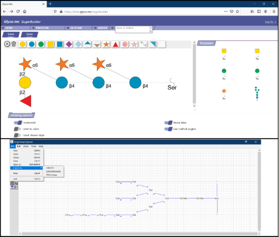This screenshot has width=279, height=237.
Task: Click the trash can delete icon
Action: (x=14, y=44)
